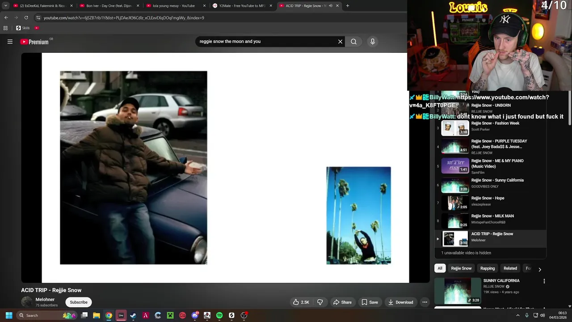The height and width of the screenshot is (322, 572).
Task: Play ME & MY PIANO playlist video
Action: 491,166
